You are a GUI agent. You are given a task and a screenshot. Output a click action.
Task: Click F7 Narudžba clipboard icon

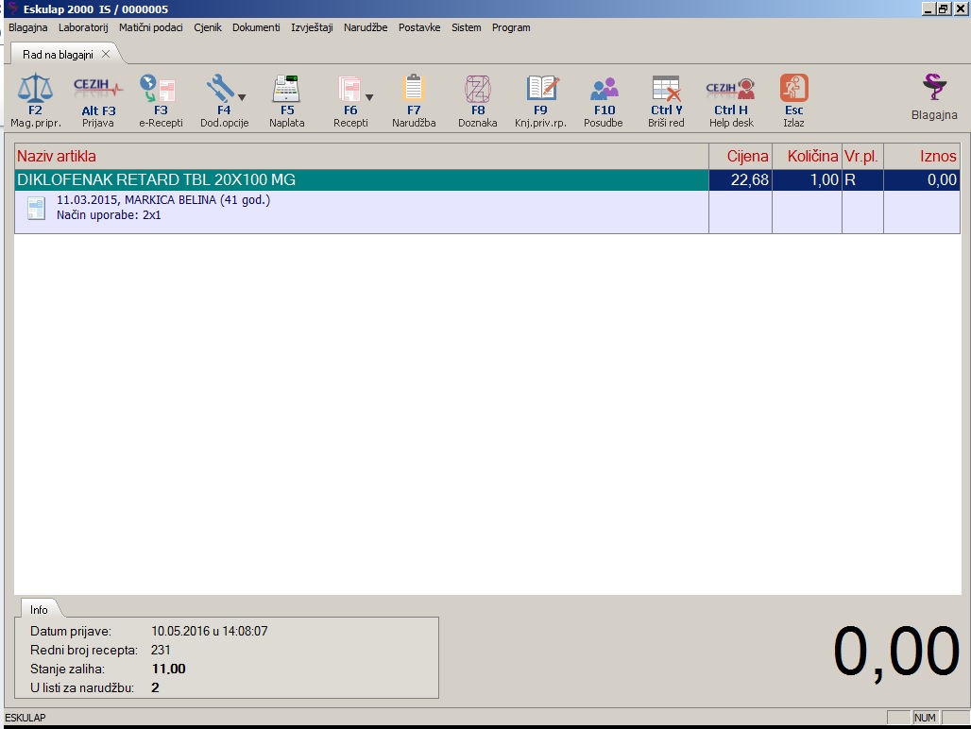click(x=413, y=89)
